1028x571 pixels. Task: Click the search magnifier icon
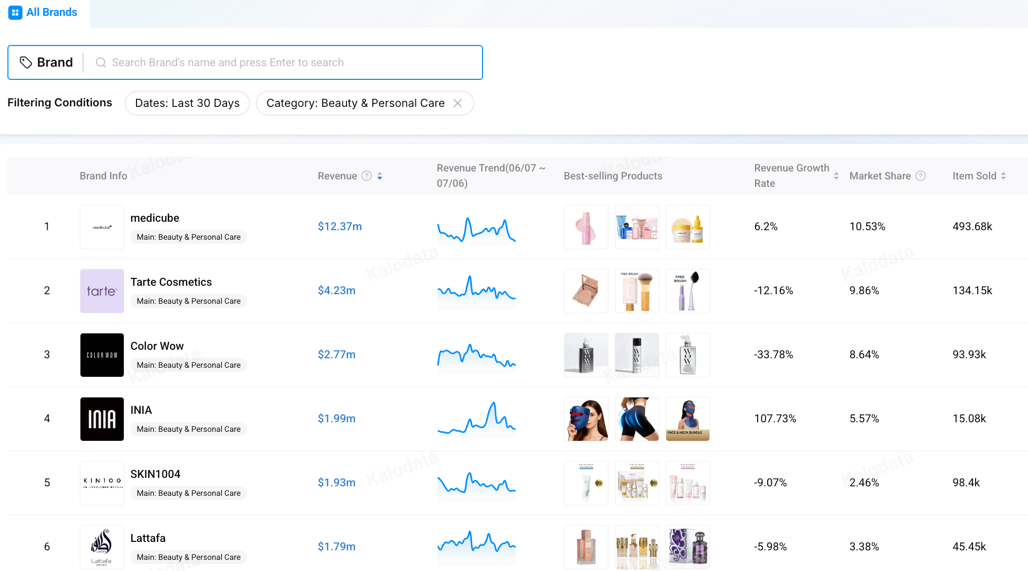tap(101, 62)
